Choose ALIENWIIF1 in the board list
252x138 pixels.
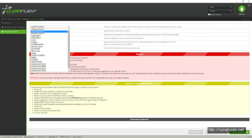[49, 36]
